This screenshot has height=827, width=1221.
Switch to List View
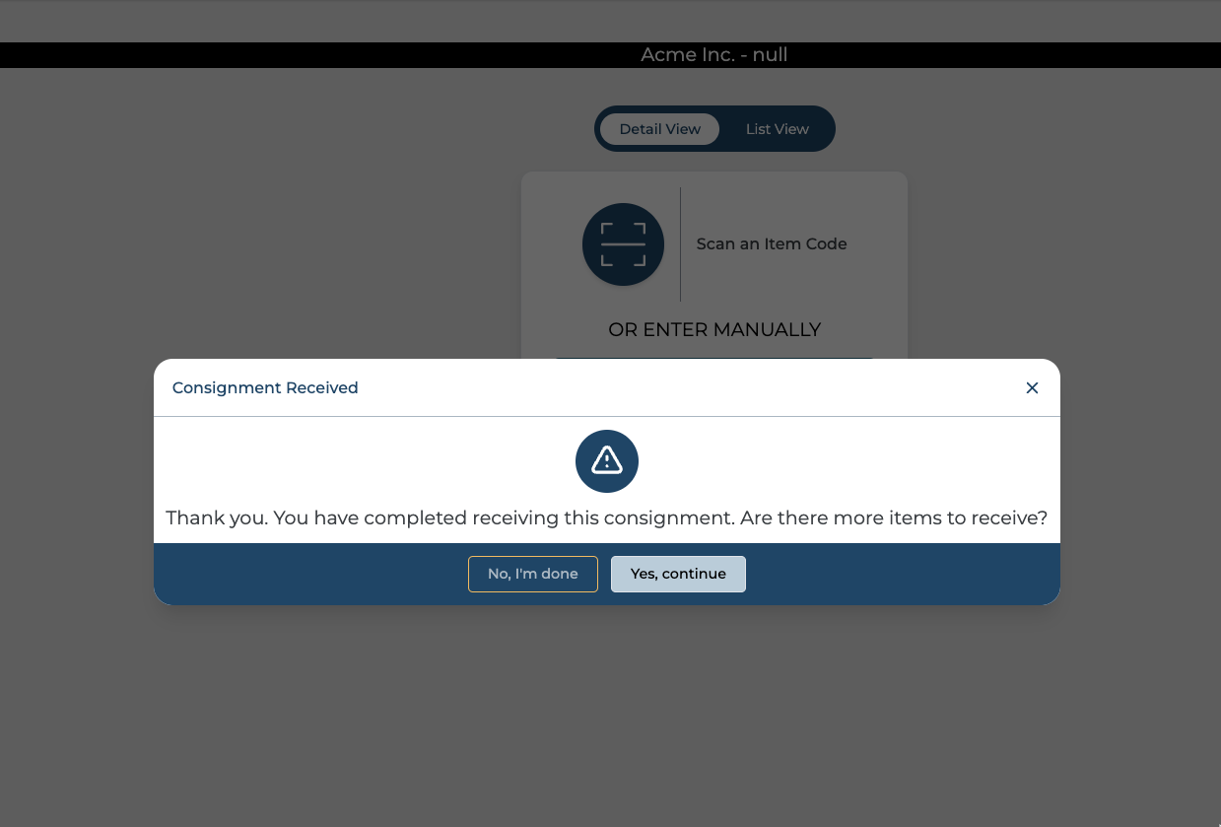pos(777,129)
